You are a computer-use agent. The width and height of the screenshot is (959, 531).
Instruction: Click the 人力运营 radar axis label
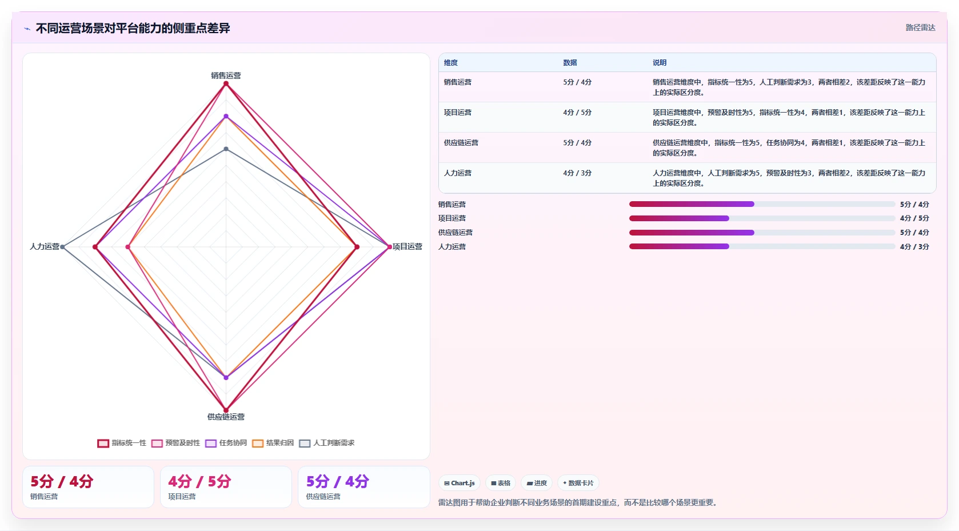(x=45, y=246)
